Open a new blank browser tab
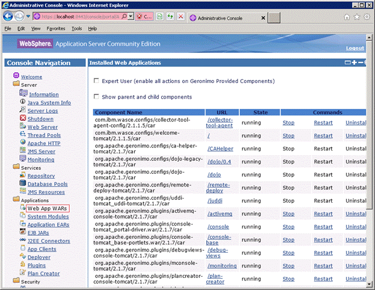Image resolution: width=375 pixels, height=290 pixels. (274, 18)
